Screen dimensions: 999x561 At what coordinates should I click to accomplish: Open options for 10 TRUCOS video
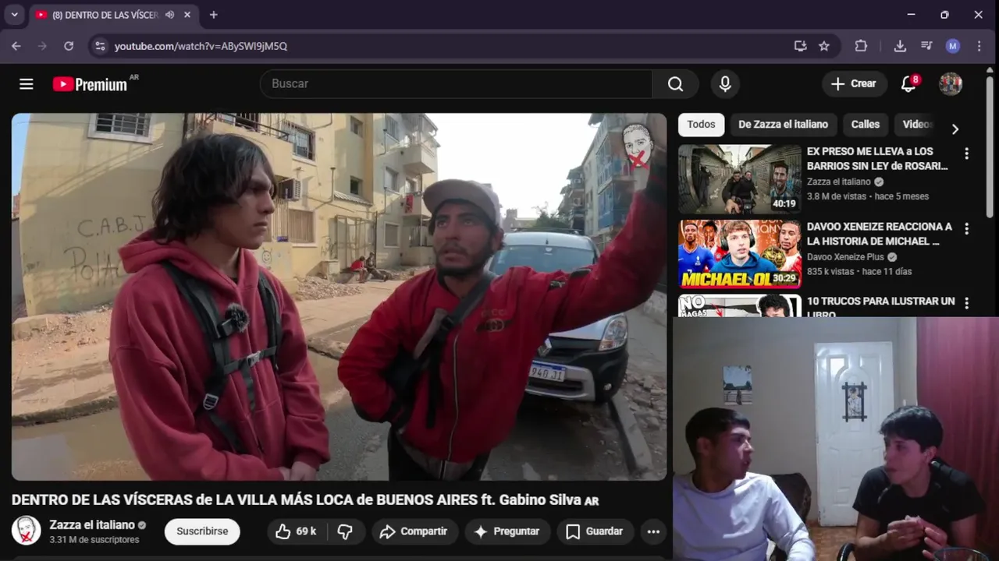[x=966, y=303]
